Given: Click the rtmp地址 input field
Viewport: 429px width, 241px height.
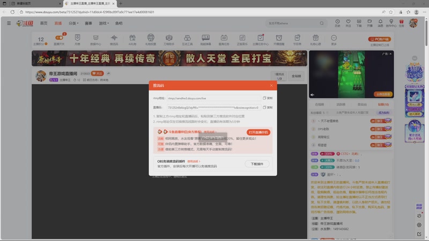Looking at the screenshot, I should click(x=213, y=98).
